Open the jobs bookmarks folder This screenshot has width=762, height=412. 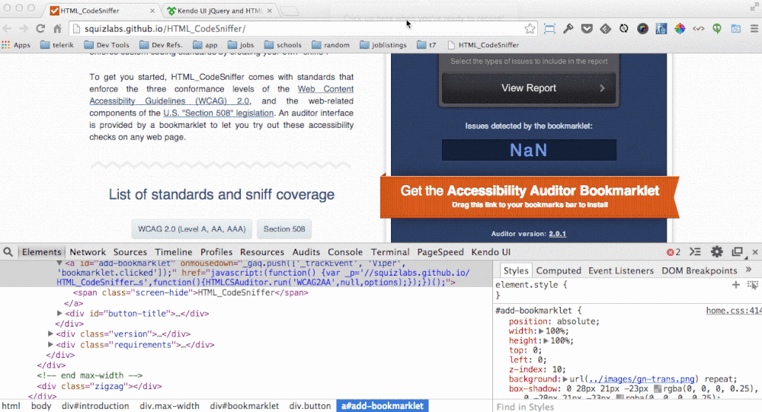241,45
